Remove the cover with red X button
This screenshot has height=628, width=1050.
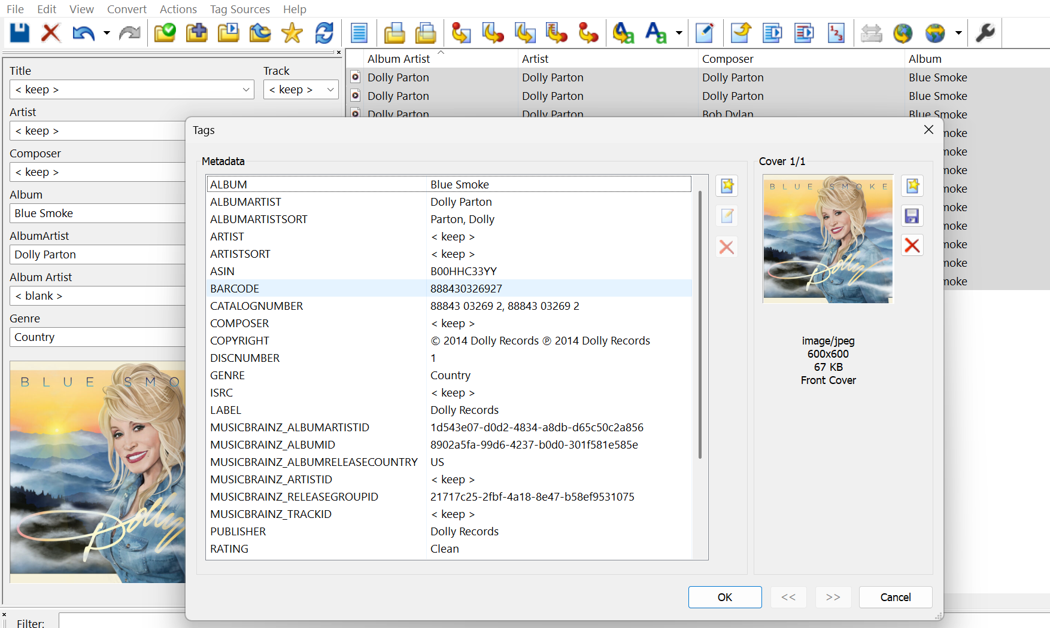912,245
